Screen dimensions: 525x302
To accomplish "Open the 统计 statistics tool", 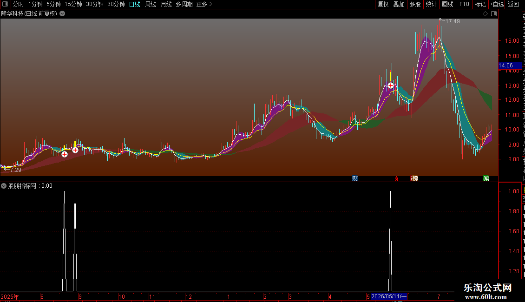I will 431,4.
